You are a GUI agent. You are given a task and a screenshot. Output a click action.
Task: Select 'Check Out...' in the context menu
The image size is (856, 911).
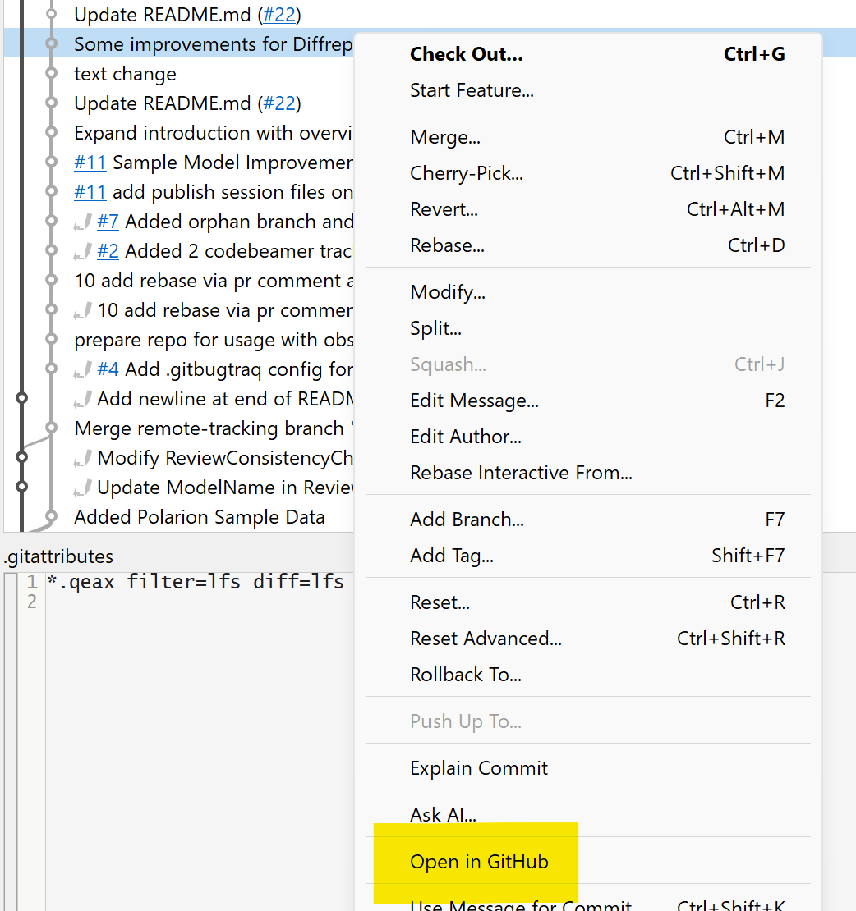[x=466, y=54]
